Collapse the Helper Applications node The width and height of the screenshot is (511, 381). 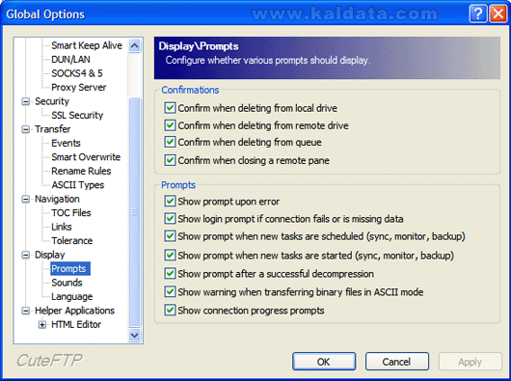tap(25, 311)
